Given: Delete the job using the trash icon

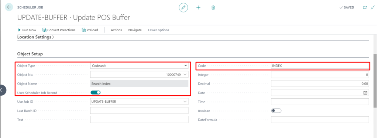Looking at the screenshot, I should [213, 8].
